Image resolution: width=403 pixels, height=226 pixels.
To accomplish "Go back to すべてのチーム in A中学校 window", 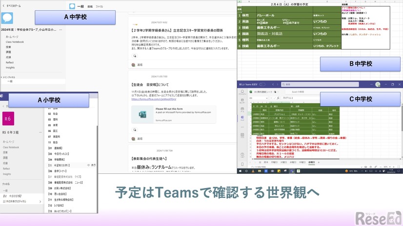I will (12, 6).
